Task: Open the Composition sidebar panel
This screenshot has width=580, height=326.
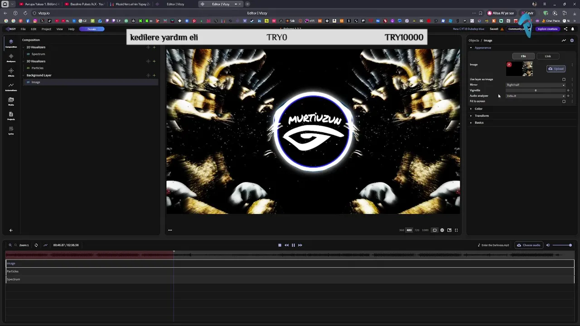Action: click(x=11, y=43)
